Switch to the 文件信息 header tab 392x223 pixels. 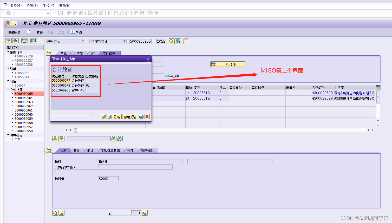(x=109, y=54)
